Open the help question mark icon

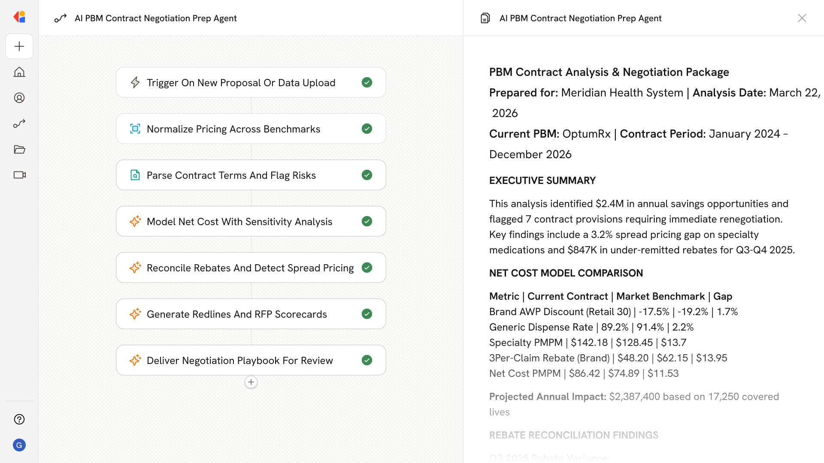click(19, 419)
